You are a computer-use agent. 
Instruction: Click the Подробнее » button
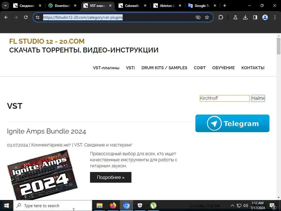[x=111, y=177]
